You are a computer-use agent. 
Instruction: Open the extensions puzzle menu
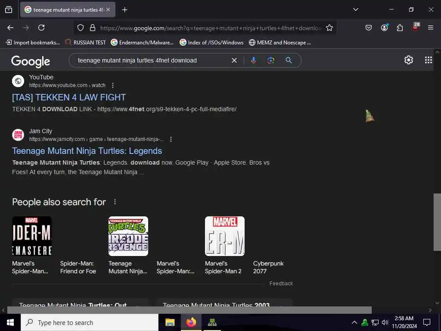(x=400, y=28)
